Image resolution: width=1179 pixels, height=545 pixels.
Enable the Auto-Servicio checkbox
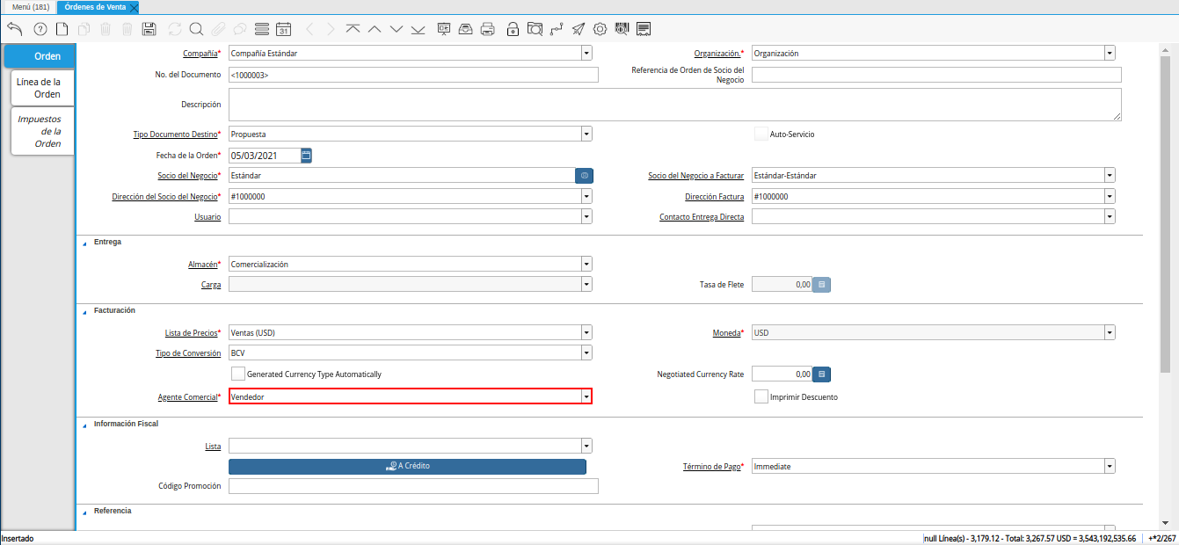(x=761, y=134)
